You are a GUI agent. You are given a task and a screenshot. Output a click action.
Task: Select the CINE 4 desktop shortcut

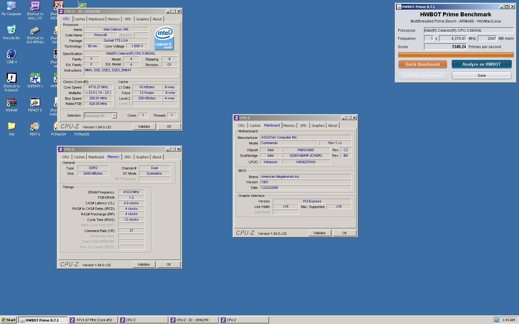[x=11, y=56]
